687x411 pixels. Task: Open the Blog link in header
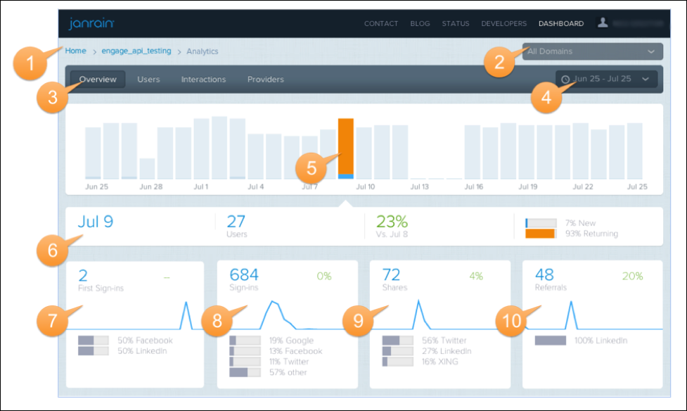[420, 23]
